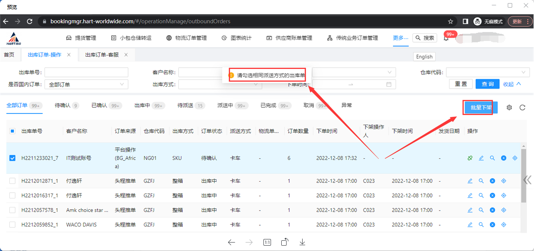Click cancel X icon for order H2212057578_1
Viewport: 534px width, 251px height.
click(x=493, y=210)
